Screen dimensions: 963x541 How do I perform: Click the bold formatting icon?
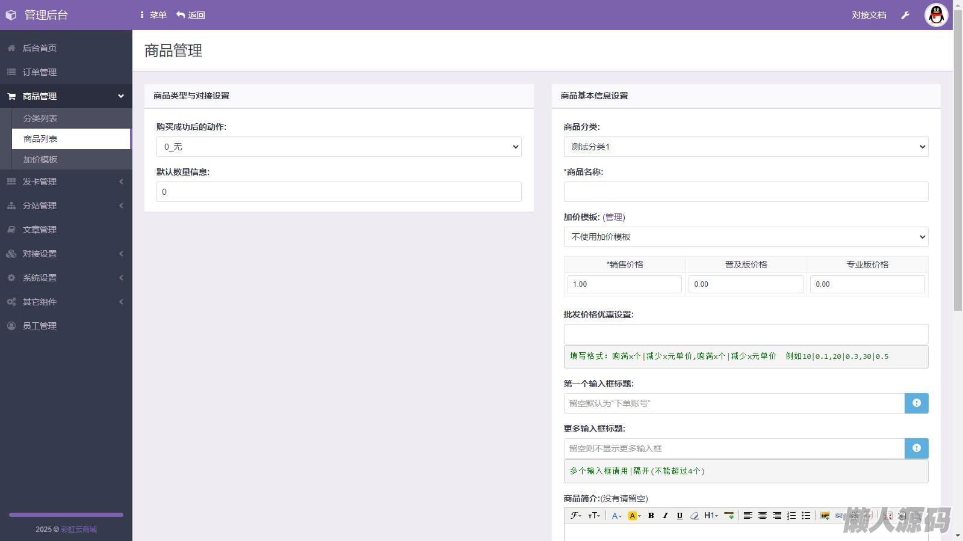[x=651, y=516]
